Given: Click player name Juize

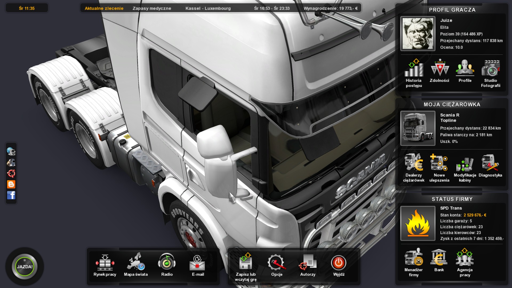Looking at the screenshot, I should (x=446, y=20).
